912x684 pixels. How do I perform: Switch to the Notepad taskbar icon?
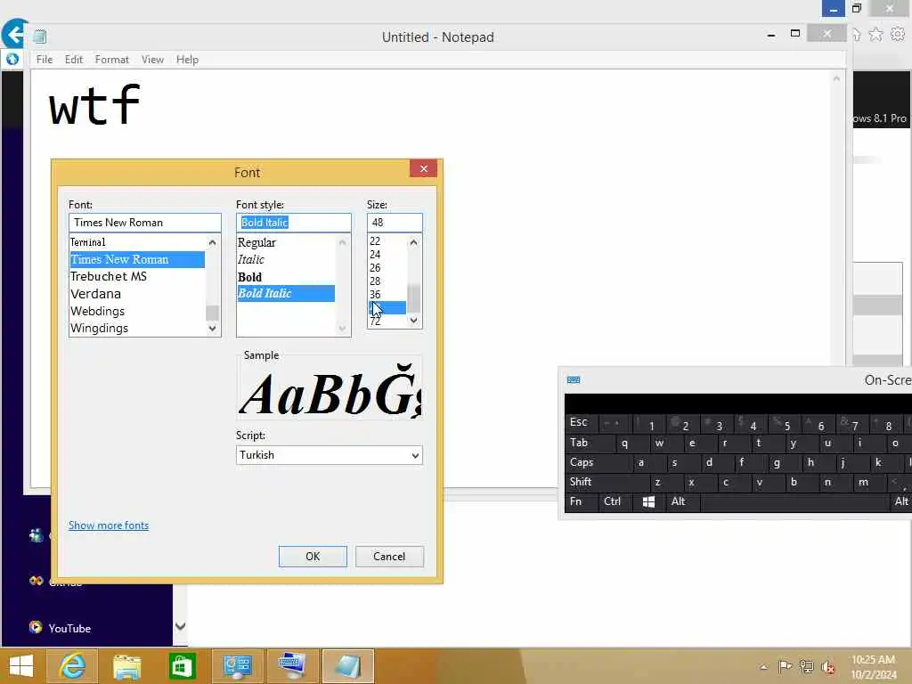pyautogui.click(x=348, y=666)
